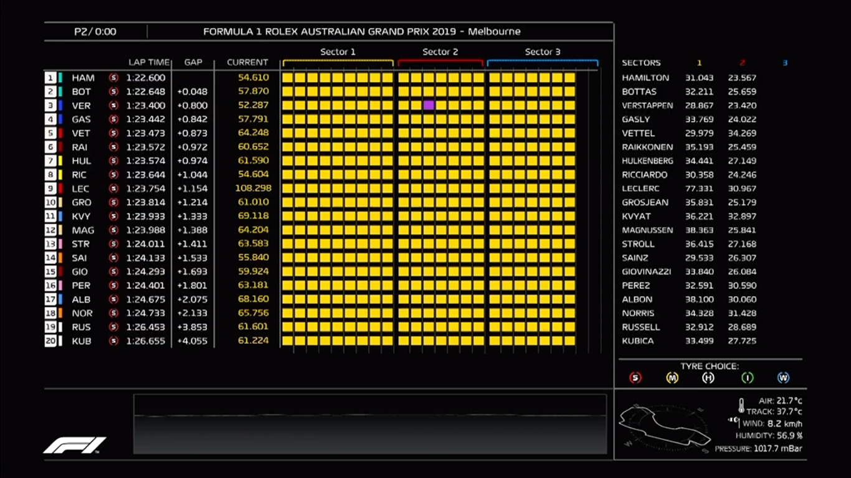Click the soft tyre icon beside NOR
This screenshot has width=851, height=478.
click(x=113, y=313)
